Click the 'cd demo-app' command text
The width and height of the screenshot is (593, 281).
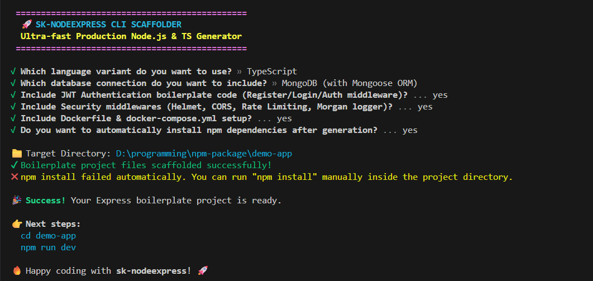tap(49, 236)
